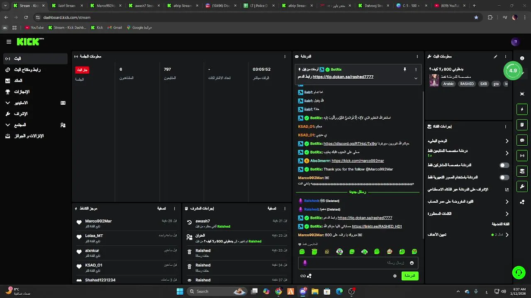Toggle subscribers-only chat switch
The width and height of the screenshot is (531, 298).
tap(504, 165)
